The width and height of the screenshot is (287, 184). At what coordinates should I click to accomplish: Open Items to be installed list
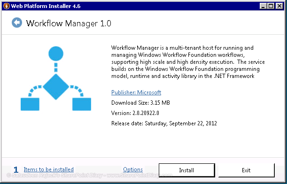tap(49, 169)
